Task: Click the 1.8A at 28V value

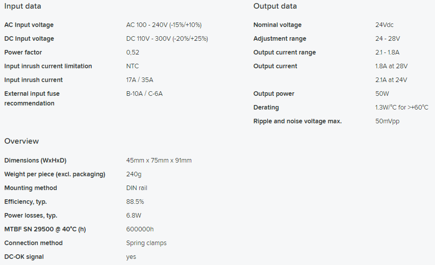Action: point(391,66)
